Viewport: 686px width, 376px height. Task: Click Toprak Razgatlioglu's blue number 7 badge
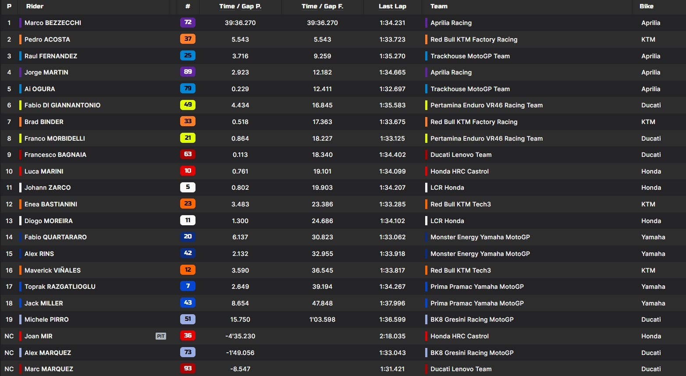[188, 286]
